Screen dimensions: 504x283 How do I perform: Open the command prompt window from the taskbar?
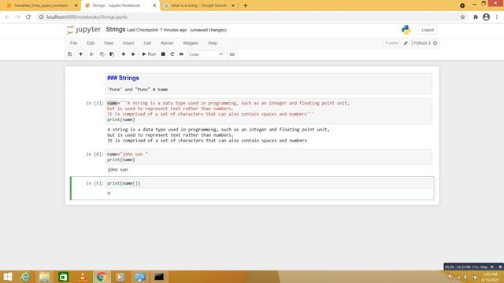click(x=159, y=277)
